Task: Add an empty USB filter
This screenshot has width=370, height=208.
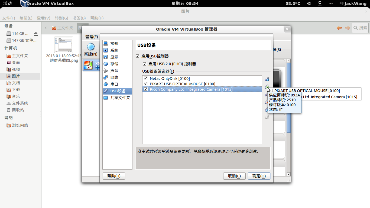Action: (267, 79)
